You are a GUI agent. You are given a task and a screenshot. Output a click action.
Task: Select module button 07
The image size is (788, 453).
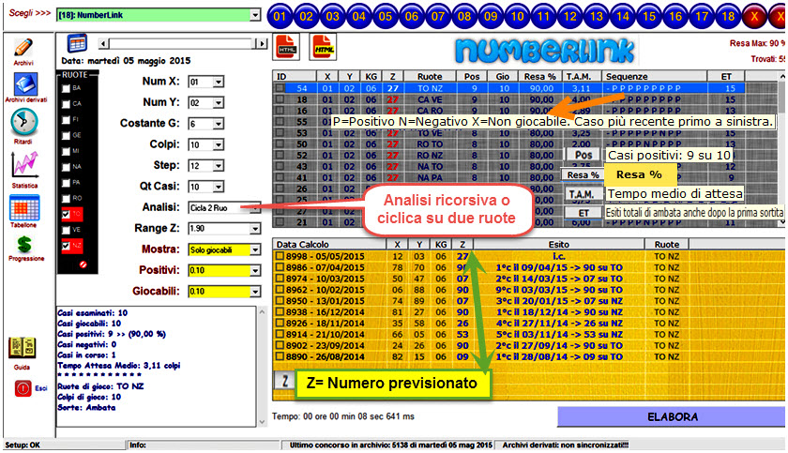(438, 16)
